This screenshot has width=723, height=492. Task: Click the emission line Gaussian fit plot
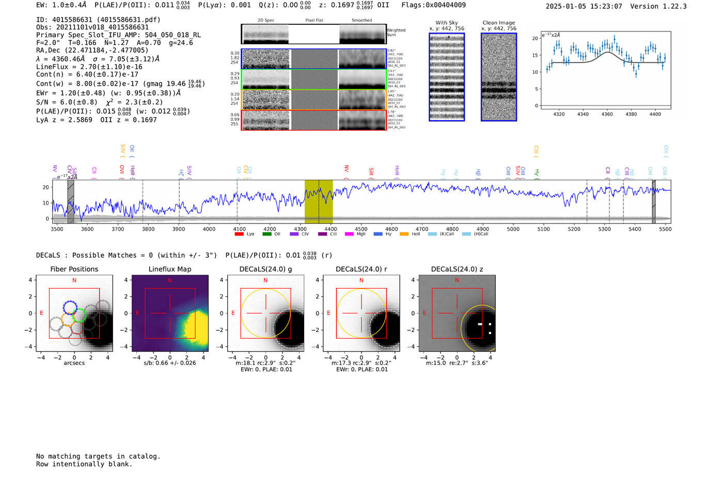coord(605,70)
